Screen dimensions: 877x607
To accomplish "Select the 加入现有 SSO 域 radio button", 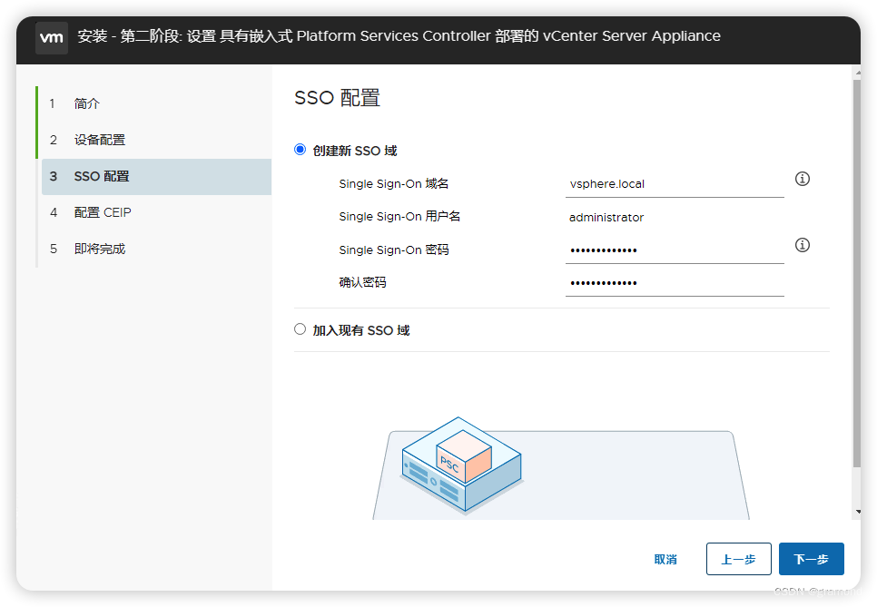I will [x=301, y=329].
